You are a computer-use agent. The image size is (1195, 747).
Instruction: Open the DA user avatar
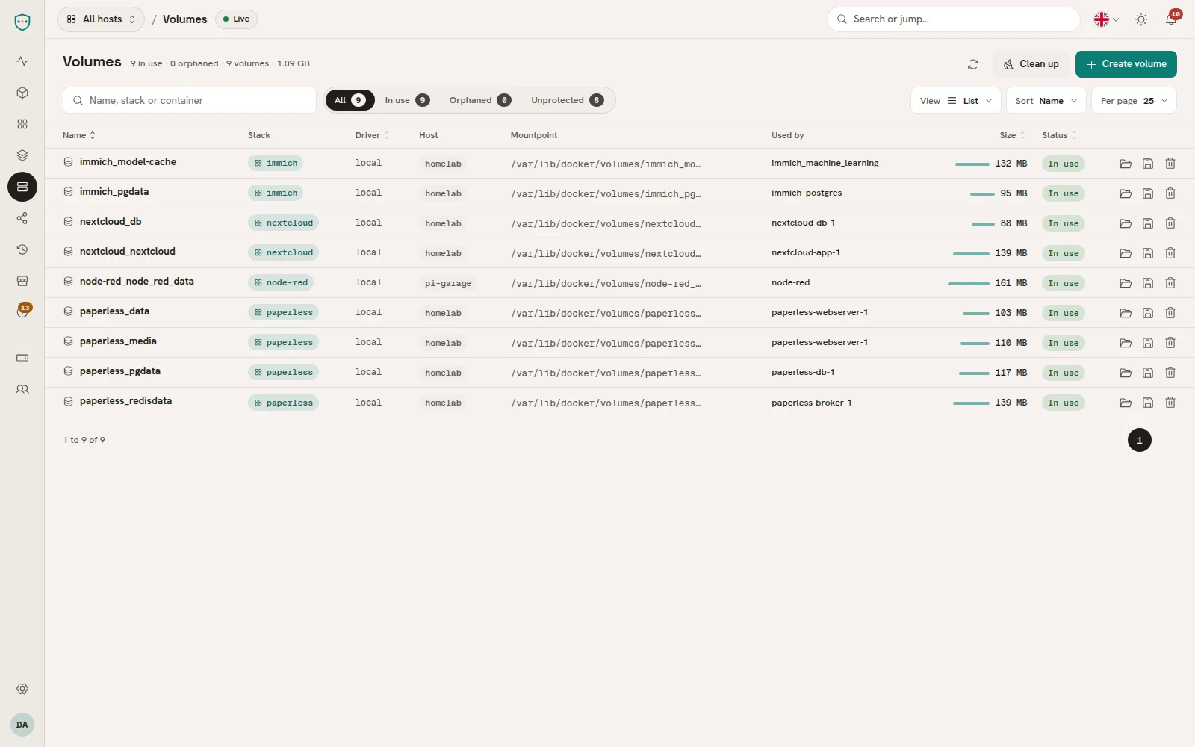[22, 725]
